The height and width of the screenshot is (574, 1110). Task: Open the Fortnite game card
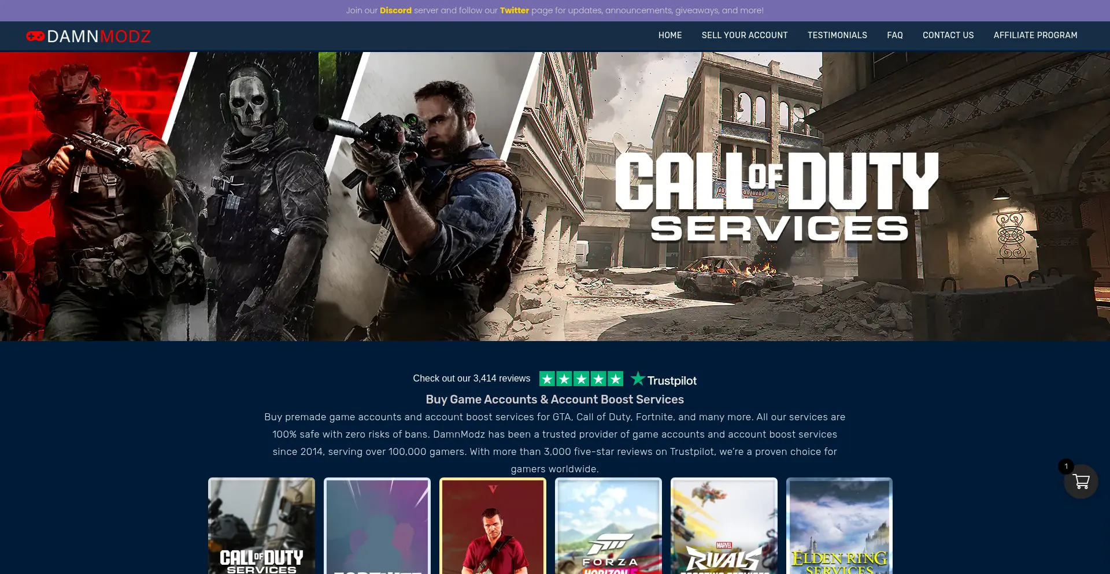pos(377,526)
